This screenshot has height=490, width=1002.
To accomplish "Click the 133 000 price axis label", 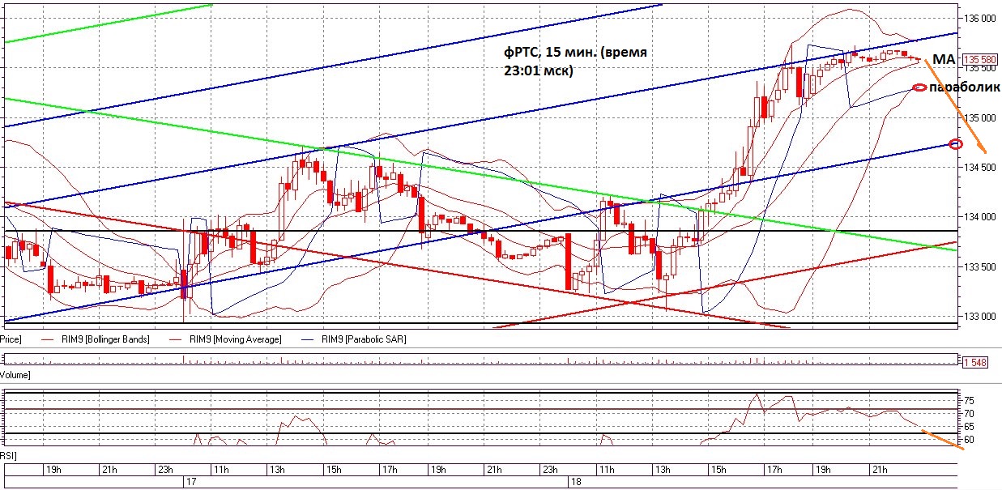I will [979, 317].
